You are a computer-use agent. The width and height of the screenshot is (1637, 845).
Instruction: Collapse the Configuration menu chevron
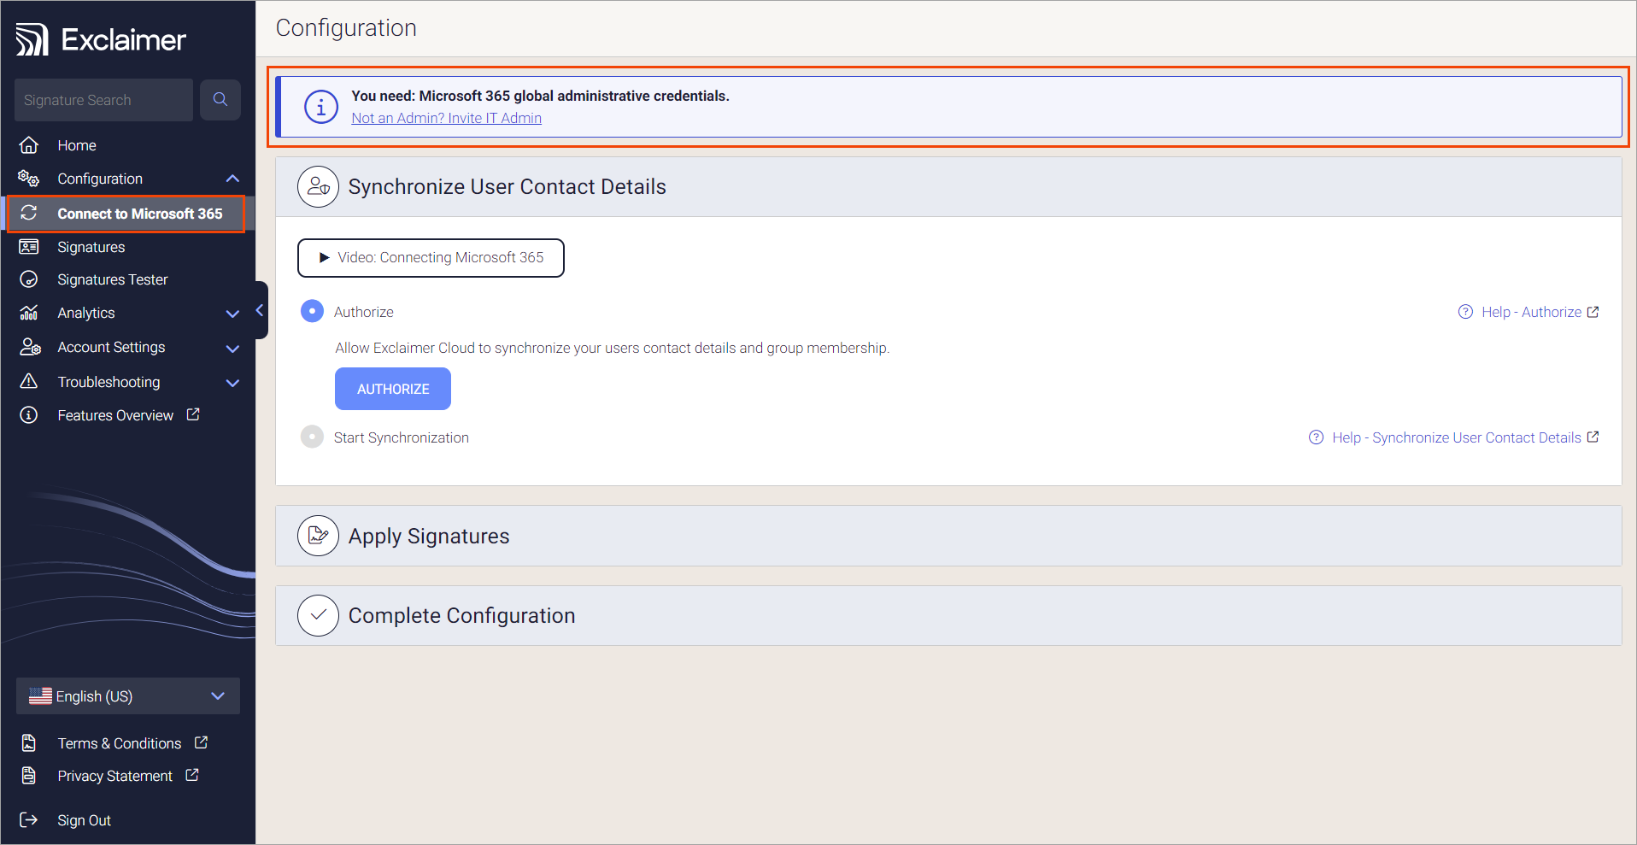pyautogui.click(x=232, y=179)
